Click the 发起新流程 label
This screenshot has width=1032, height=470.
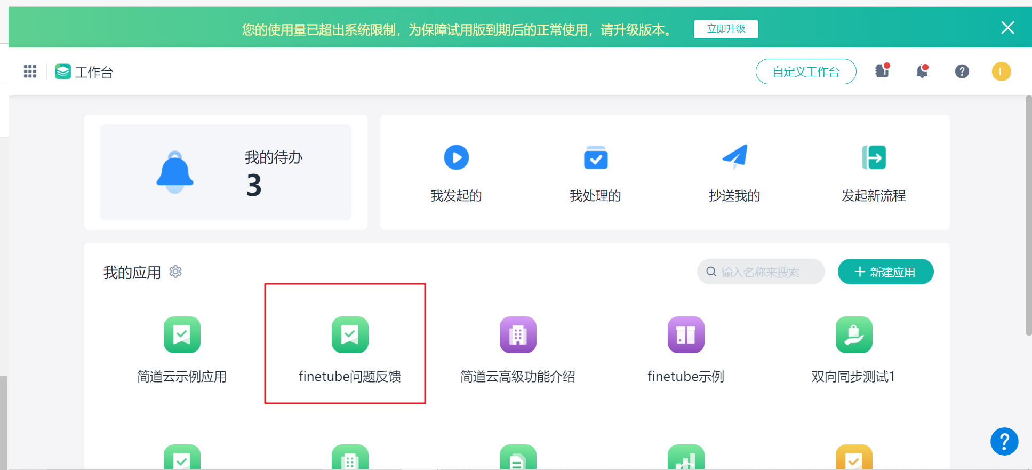pyautogui.click(x=874, y=196)
